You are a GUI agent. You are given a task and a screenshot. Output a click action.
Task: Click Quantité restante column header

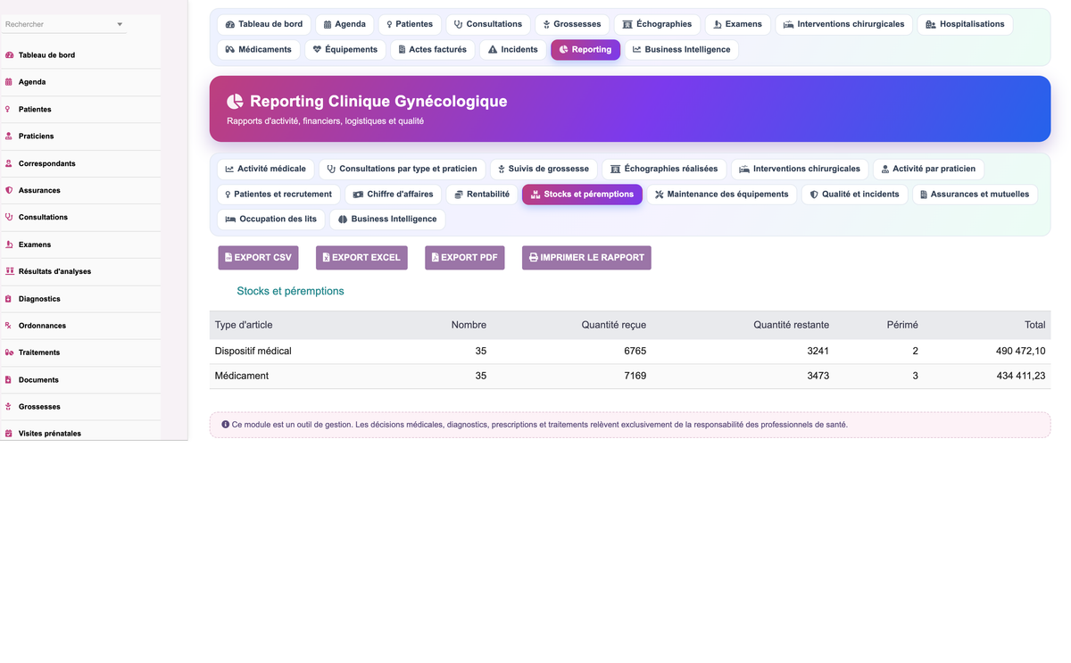791,326
